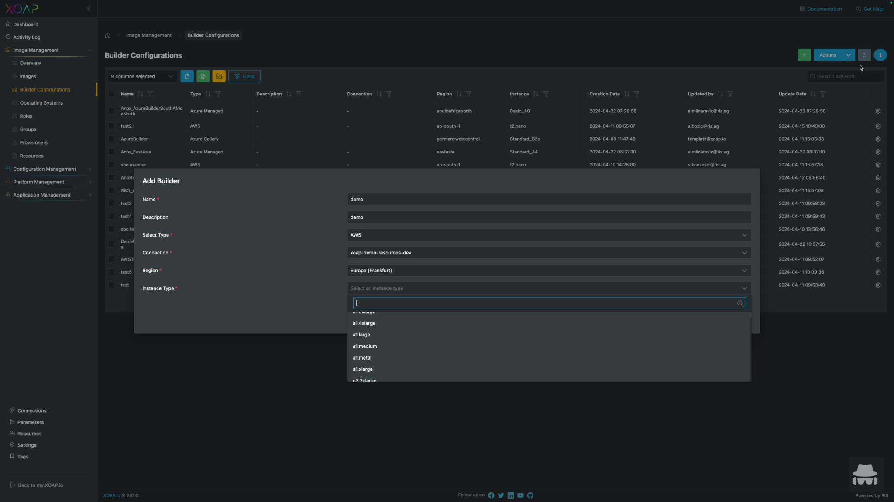
Task: Click the green Excel export icon
Action: (x=203, y=76)
